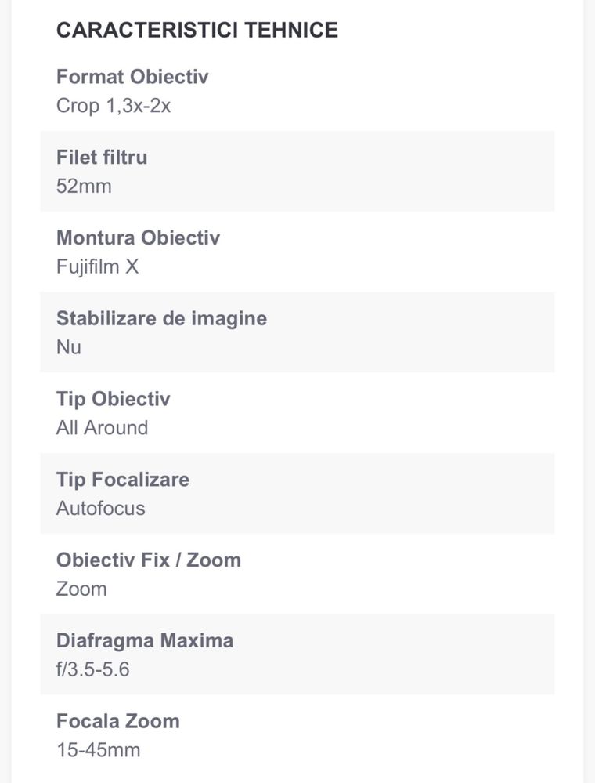Click the Zoom value under Obiectiv Fix / Zoom

click(81, 589)
